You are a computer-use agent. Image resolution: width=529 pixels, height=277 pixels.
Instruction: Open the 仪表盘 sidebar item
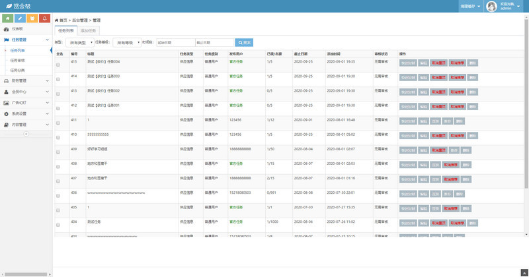pyautogui.click(x=26, y=29)
